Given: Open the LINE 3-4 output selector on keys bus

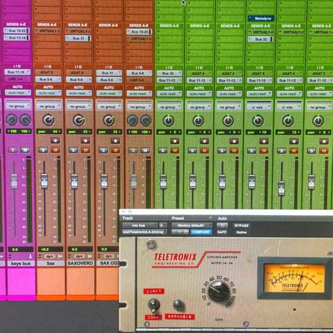Looking at the screenshot, I should [x=17, y=79].
